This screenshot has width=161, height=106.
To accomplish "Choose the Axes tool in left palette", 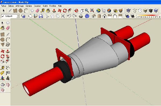I will tap(3, 78).
